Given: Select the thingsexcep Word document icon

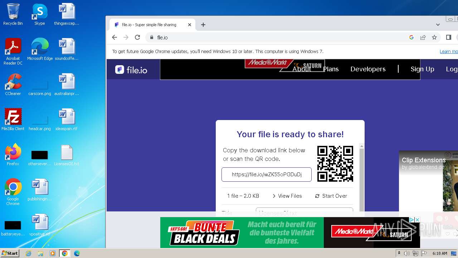Looking at the screenshot, I should click(x=67, y=14).
